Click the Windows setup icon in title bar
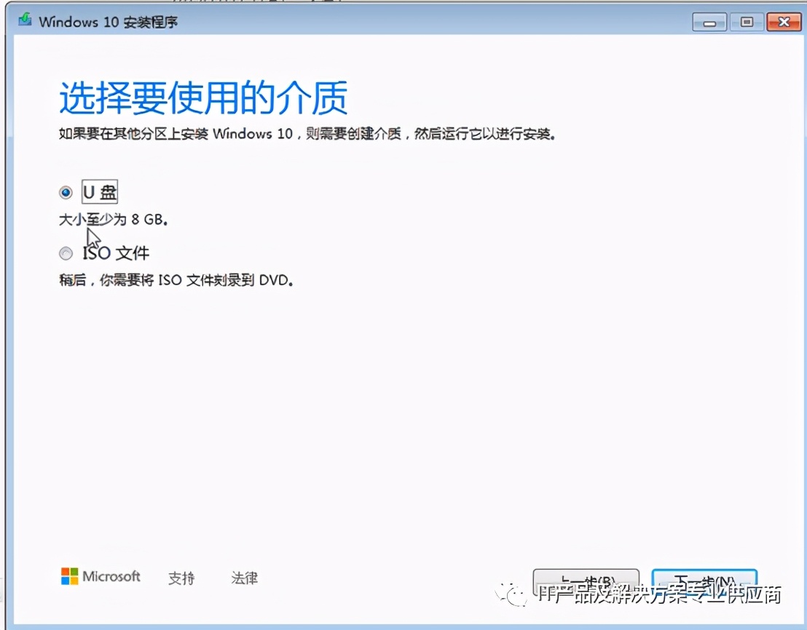Viewport: 807px width, 630px height. (x=24, y=21)
